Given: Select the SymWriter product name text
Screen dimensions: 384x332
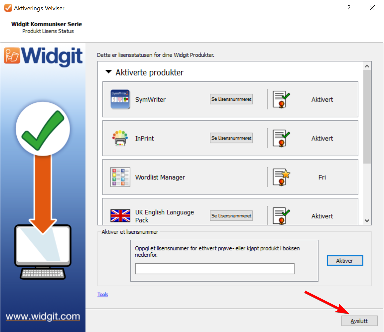Looking at the screenshot, I should point(150,100).
